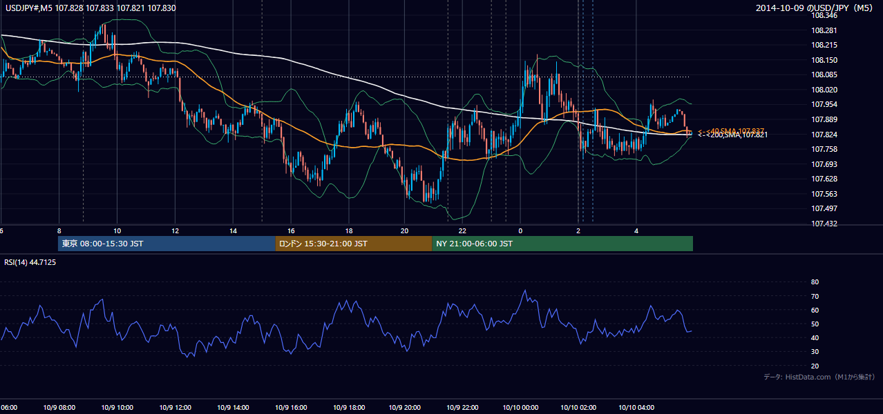Click price axis label 108.085
This screenshot has width=883, height=414.
click(824, 75)
